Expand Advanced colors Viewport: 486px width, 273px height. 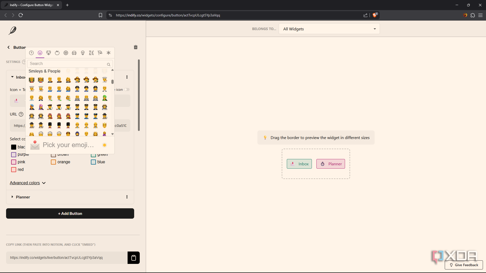[28, 183]
